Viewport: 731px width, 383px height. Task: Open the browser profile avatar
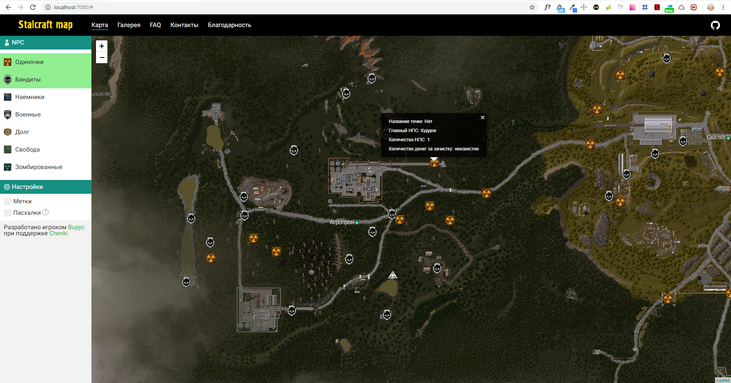point(711,7)
